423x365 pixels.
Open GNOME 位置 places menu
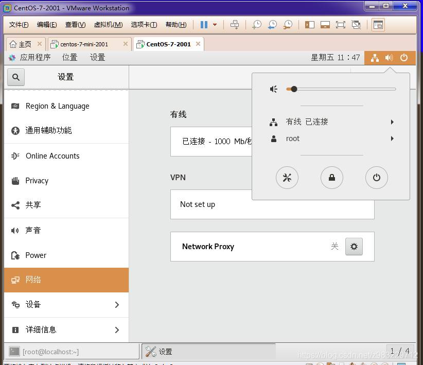click(x=69, y=58)
